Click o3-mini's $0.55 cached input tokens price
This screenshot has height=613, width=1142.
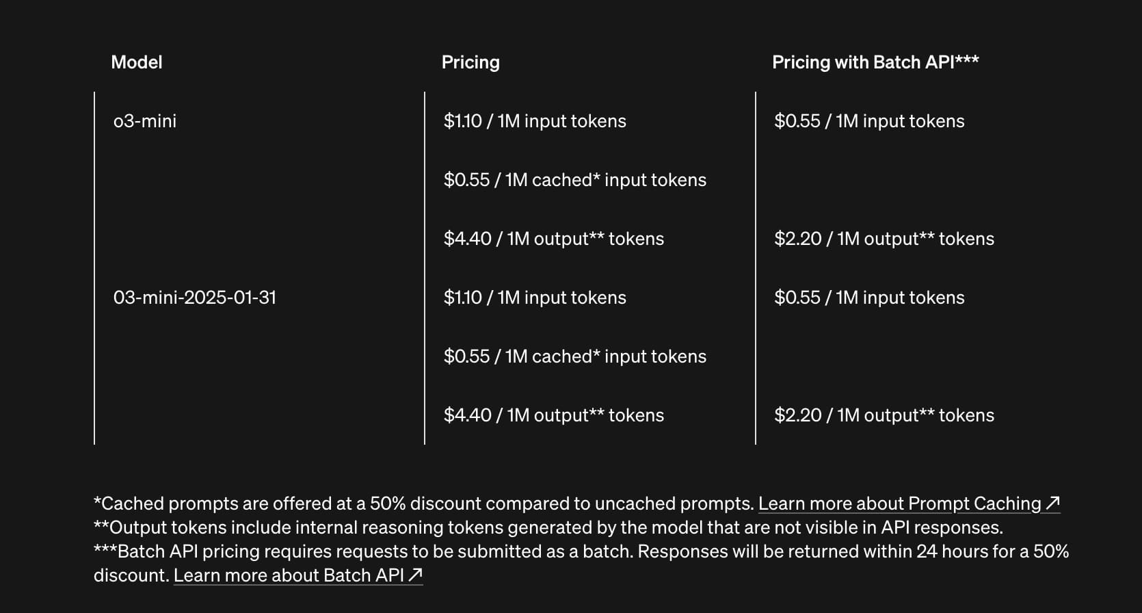tap(574, 180)
